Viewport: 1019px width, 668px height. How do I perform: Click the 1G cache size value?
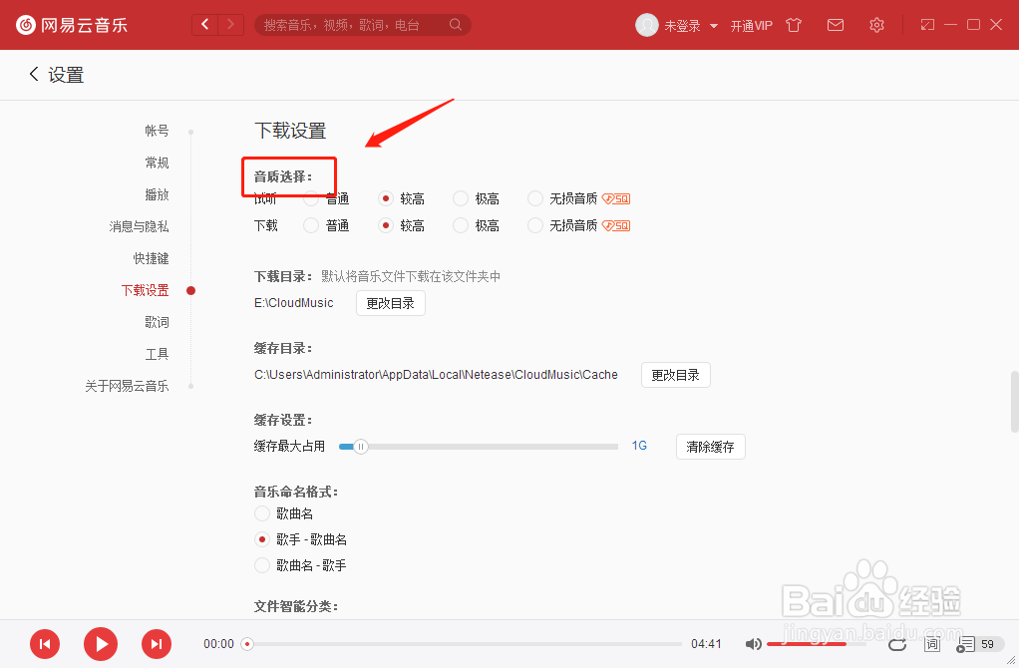(x=639, y=446)
